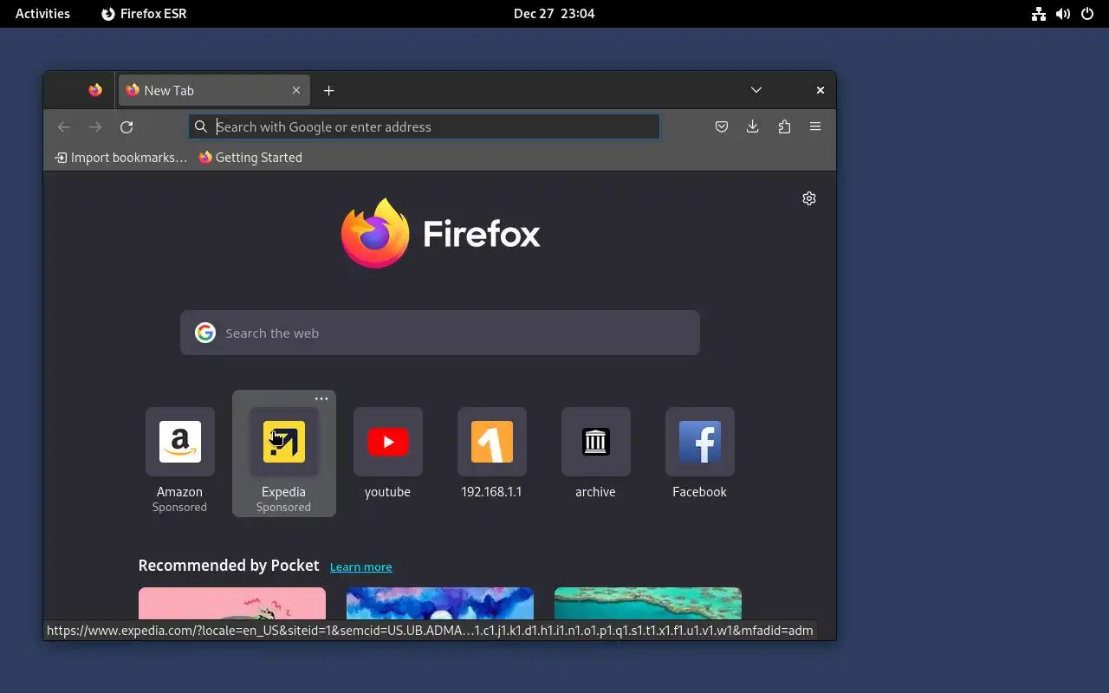1109x693 pixels.
Task: Expand the list all tabs dropdown
Action: click(x=756, y=90)
